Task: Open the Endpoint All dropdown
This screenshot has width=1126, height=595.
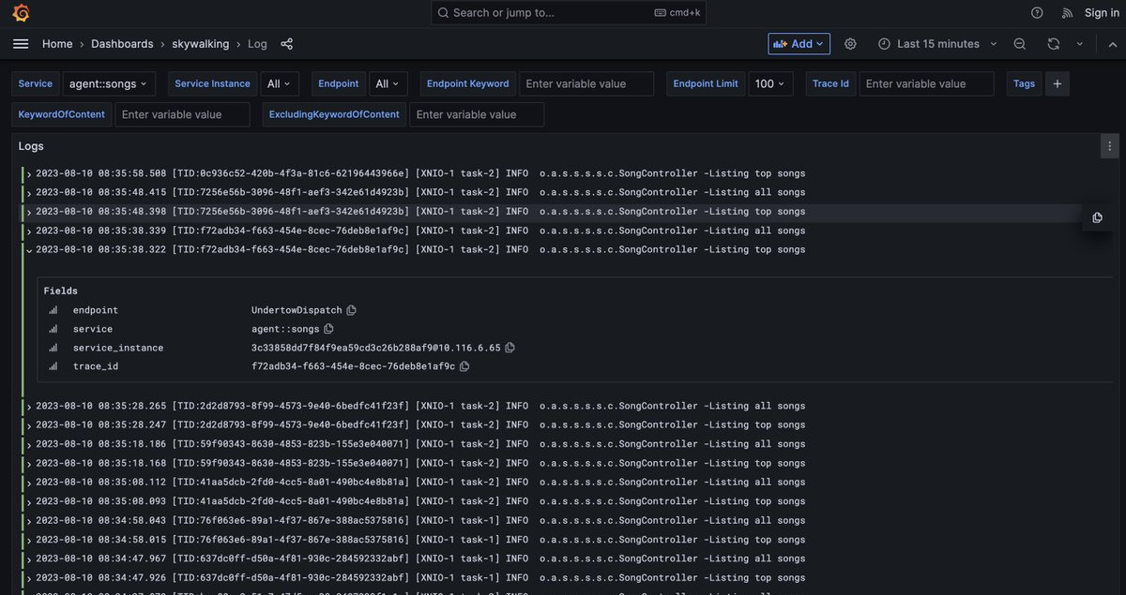Action: (388, 84)
